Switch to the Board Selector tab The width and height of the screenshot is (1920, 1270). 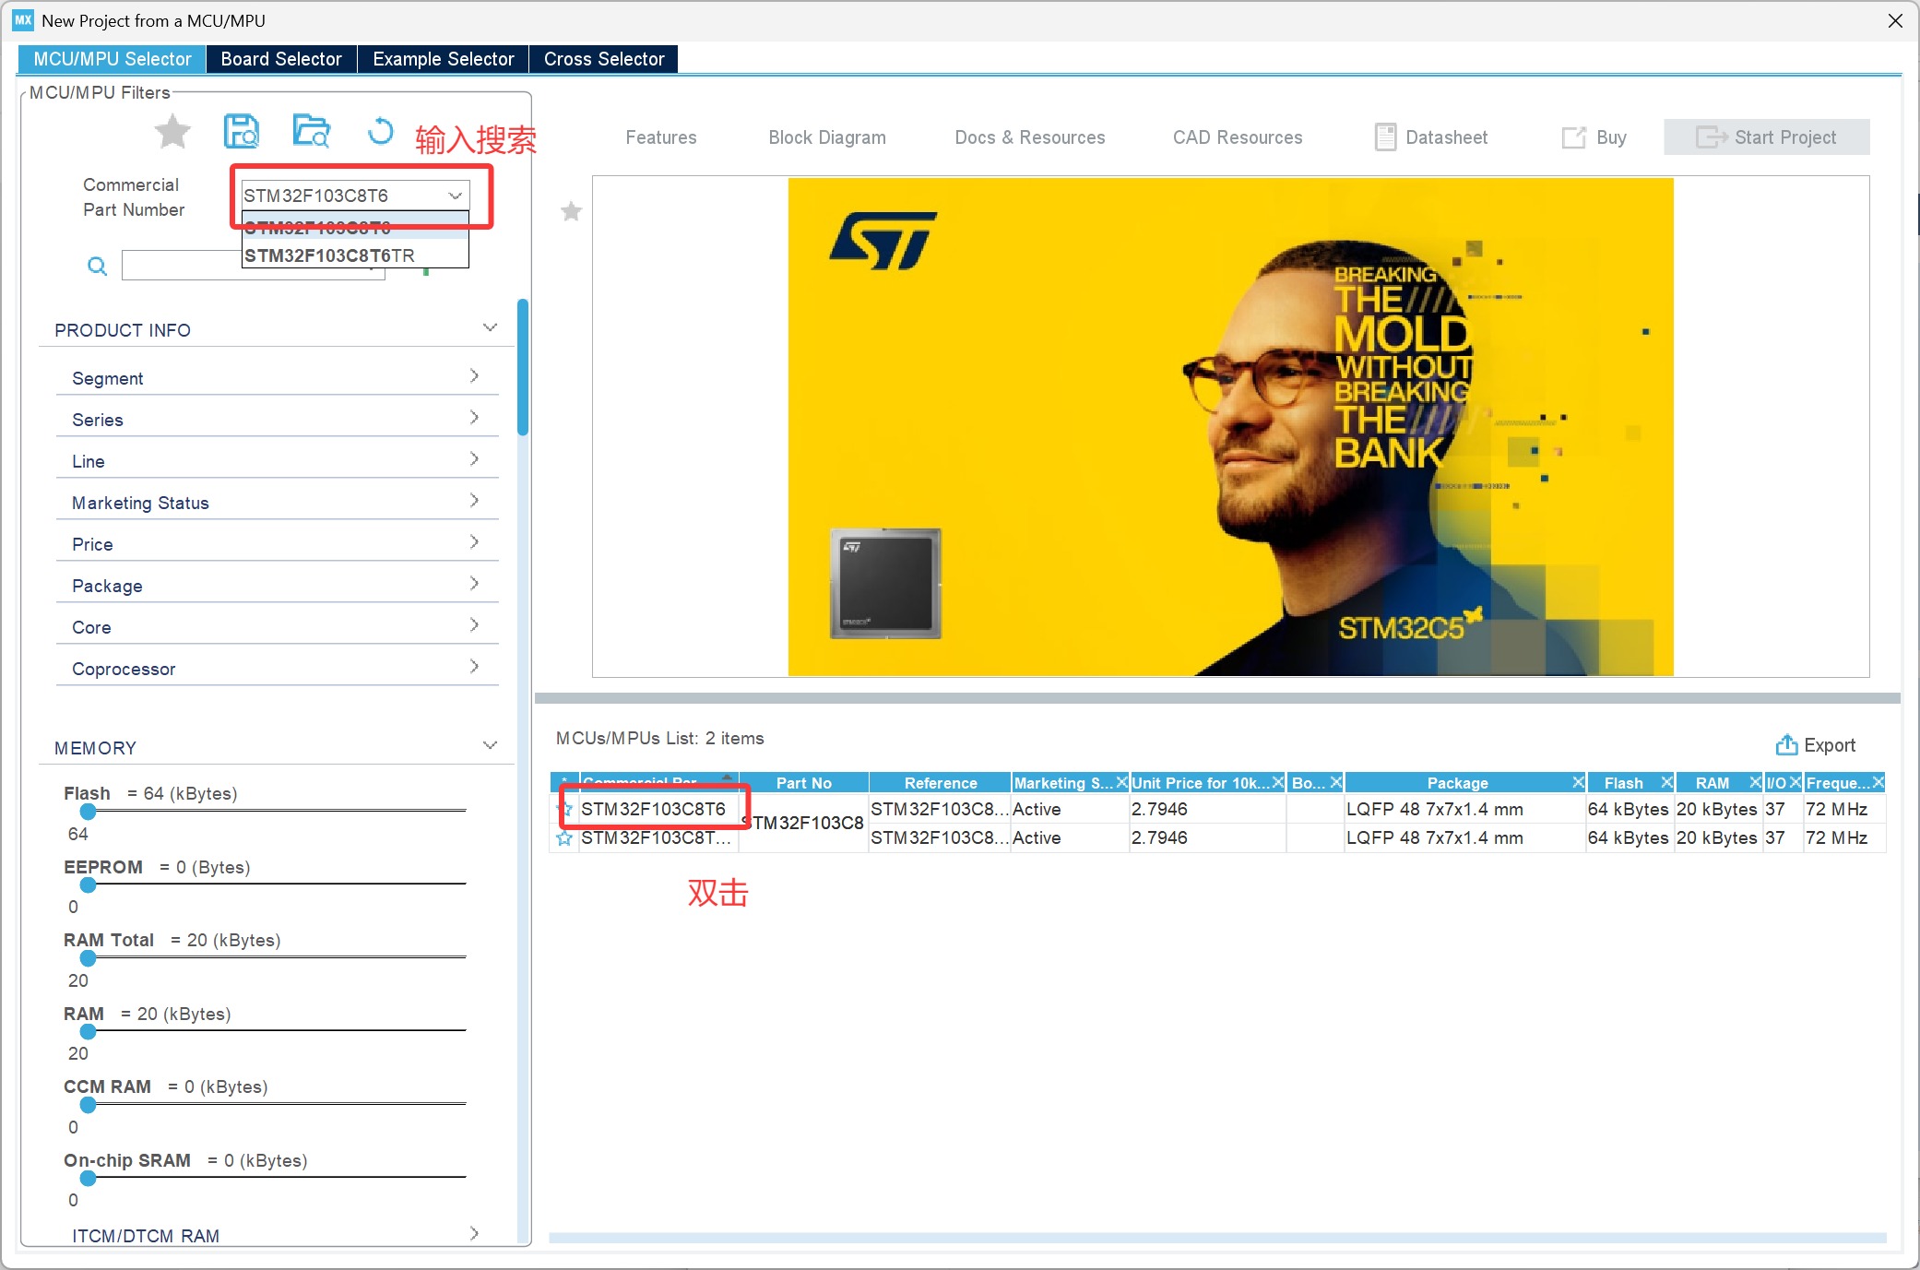pyautogui.click(x=280, y=59)
